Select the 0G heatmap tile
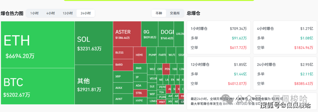318x112 pixels. click(x=150, y=34)
